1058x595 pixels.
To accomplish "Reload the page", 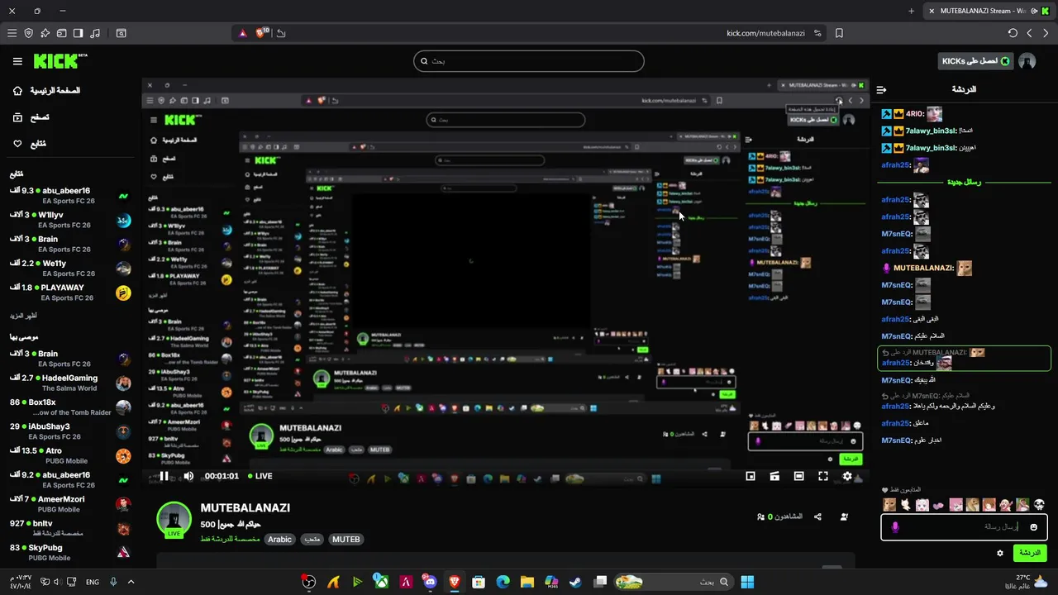I will pos(1013,33).
